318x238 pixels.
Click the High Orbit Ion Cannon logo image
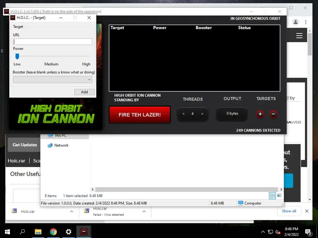pos(56,114)
